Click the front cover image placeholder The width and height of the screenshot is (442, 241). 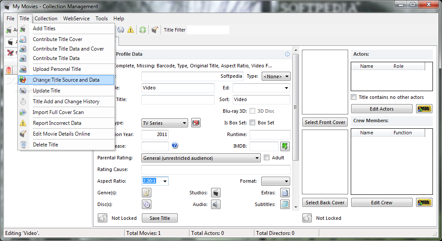(x=325, y=82)
